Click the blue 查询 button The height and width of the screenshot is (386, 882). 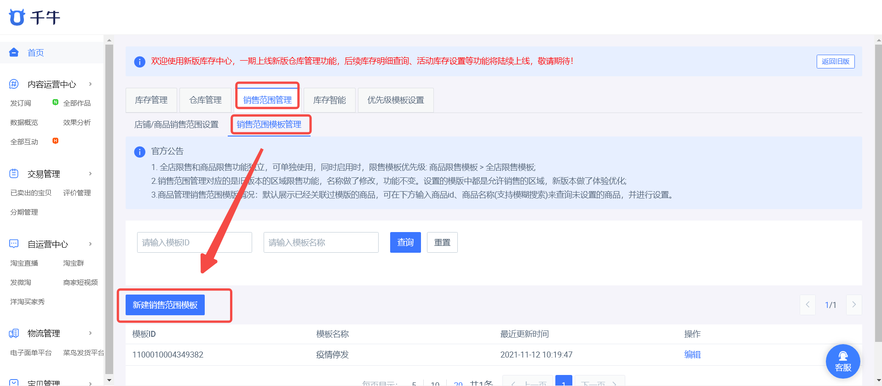click(405, 242)
